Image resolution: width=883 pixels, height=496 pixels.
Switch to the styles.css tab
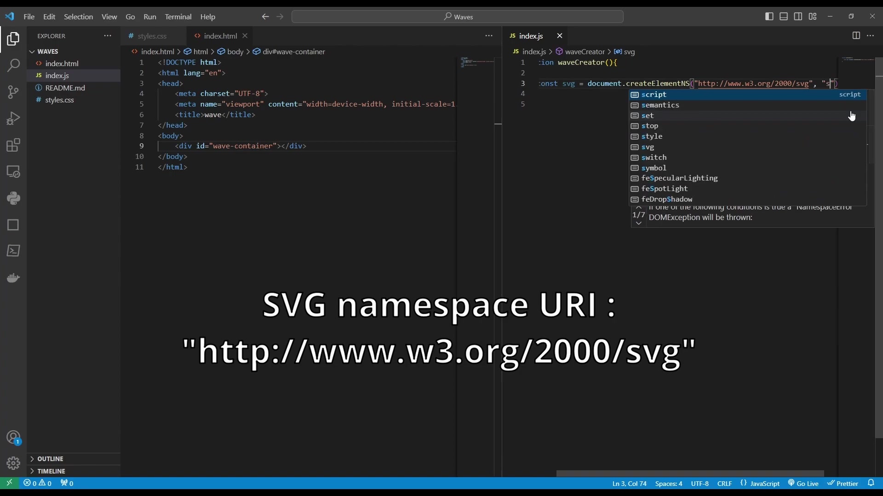coord(154,36)
